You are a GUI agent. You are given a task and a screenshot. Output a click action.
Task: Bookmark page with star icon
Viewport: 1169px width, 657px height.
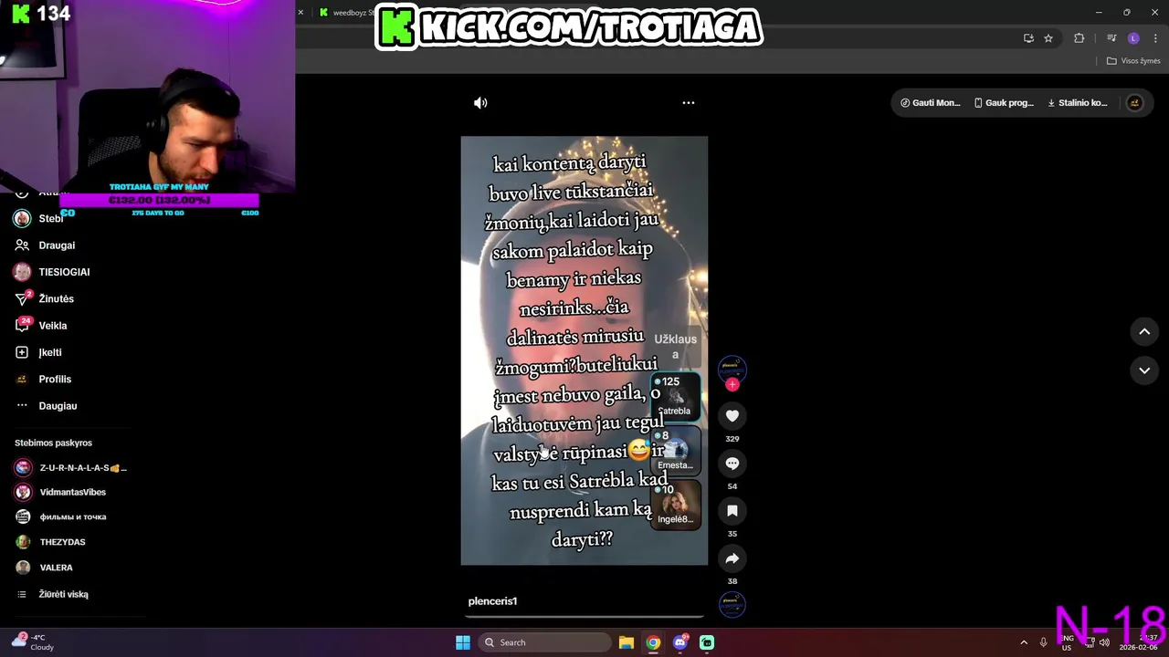(x=1048, y=38)
